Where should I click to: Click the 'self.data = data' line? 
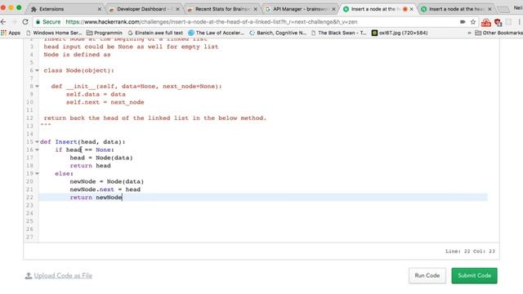pyautogui.click(x=96, y=95)
